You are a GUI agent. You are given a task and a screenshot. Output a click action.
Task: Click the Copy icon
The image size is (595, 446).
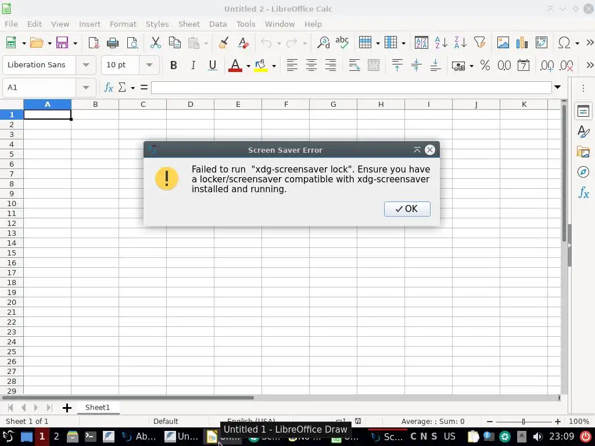coord(174,43)
